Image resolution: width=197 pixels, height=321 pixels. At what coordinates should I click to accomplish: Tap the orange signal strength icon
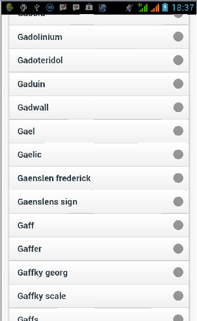(x=155, y=8)
